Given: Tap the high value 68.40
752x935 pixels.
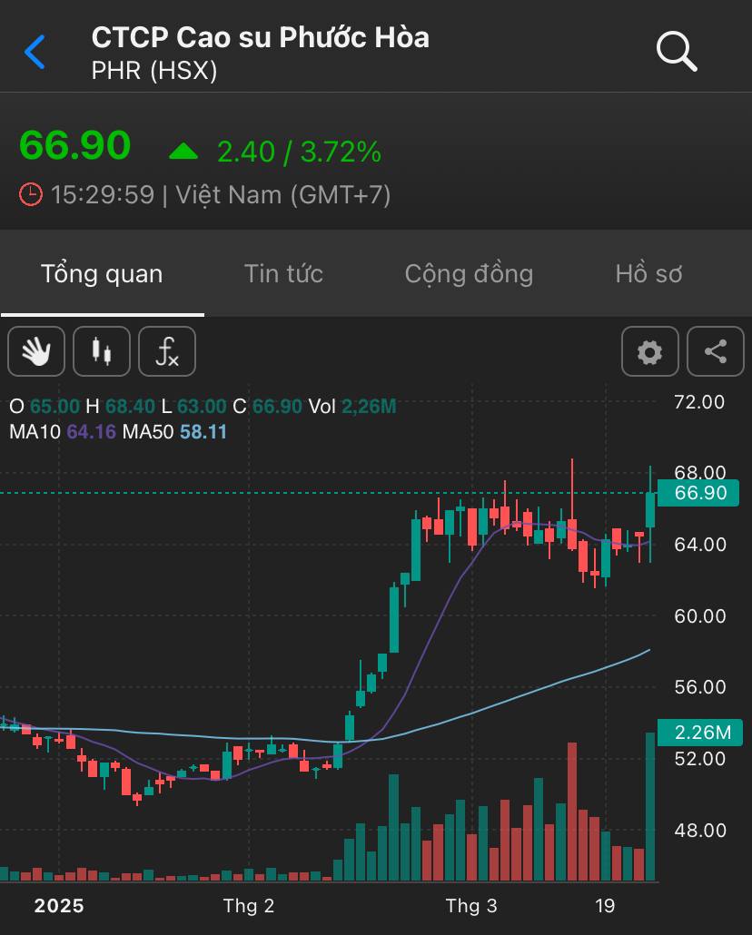Looking at the screenshot, I should [130, 406].
